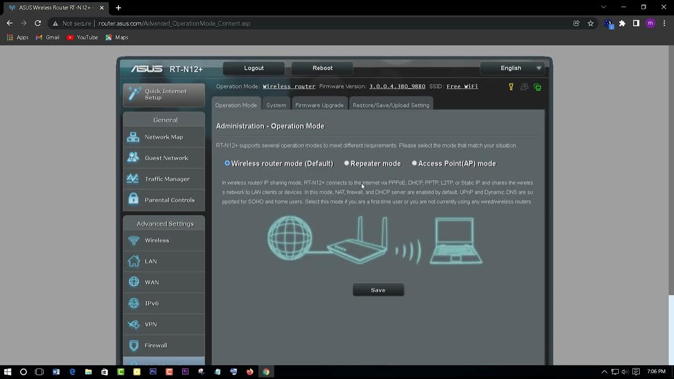The image size is (674, 379).
Task: Select Repeater mode option
Action: [346, 163]
